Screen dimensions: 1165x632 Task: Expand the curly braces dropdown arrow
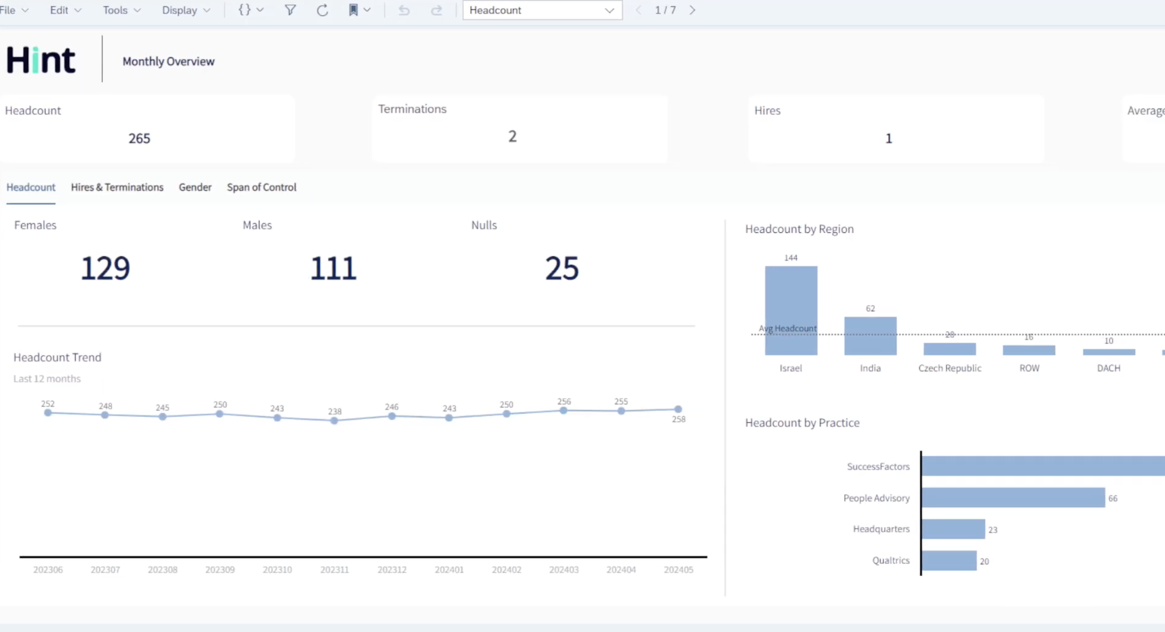(260, 10)
